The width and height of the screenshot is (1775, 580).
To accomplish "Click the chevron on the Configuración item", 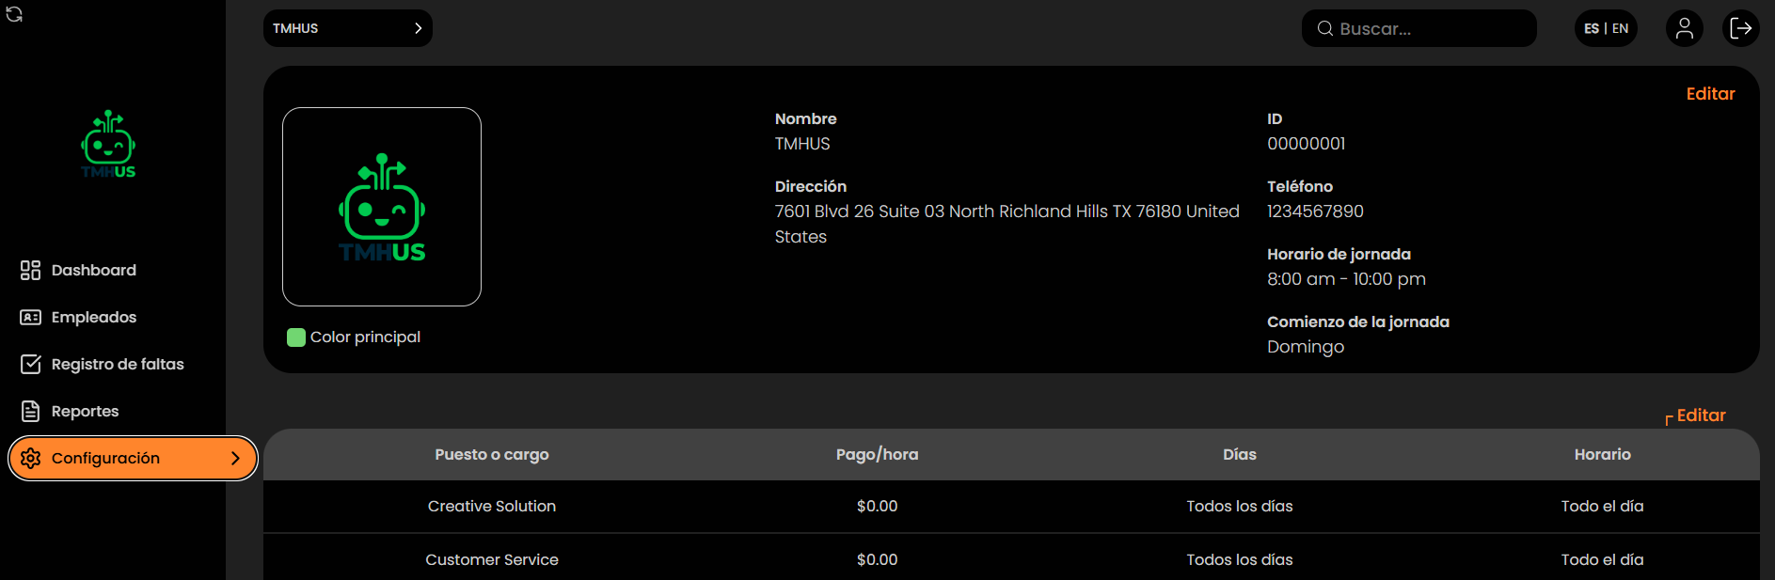I will pyautogui.click(x=235, y=459).
